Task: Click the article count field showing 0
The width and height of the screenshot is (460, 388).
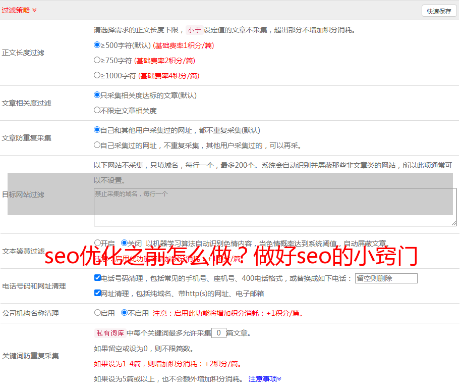Action: pos(218,333)
